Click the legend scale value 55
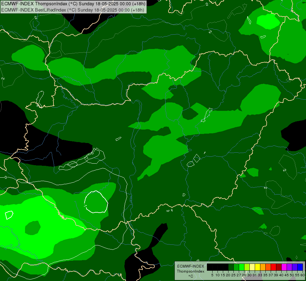This screenshot has width=306, height=281. point(298,275)
